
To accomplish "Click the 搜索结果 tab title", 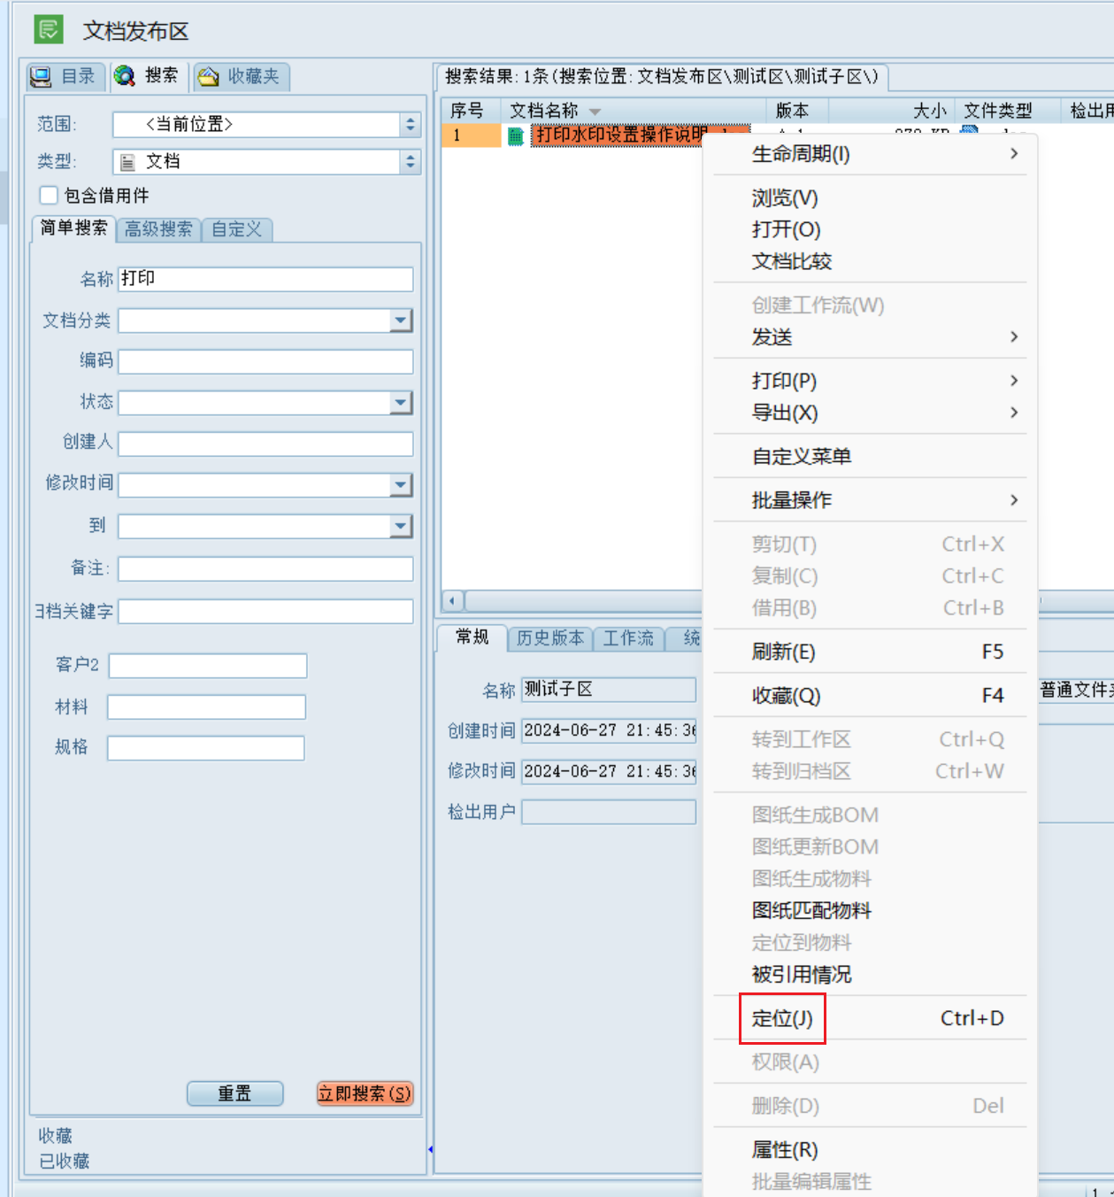I will [662, 77].
